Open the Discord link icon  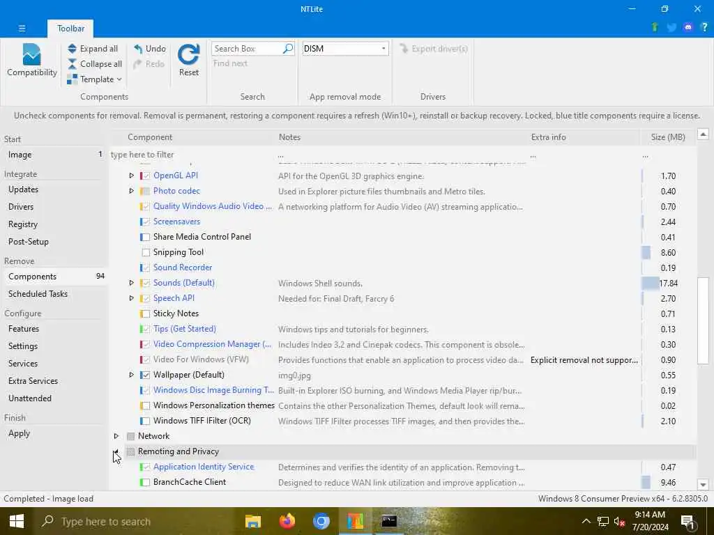[688, 27]
